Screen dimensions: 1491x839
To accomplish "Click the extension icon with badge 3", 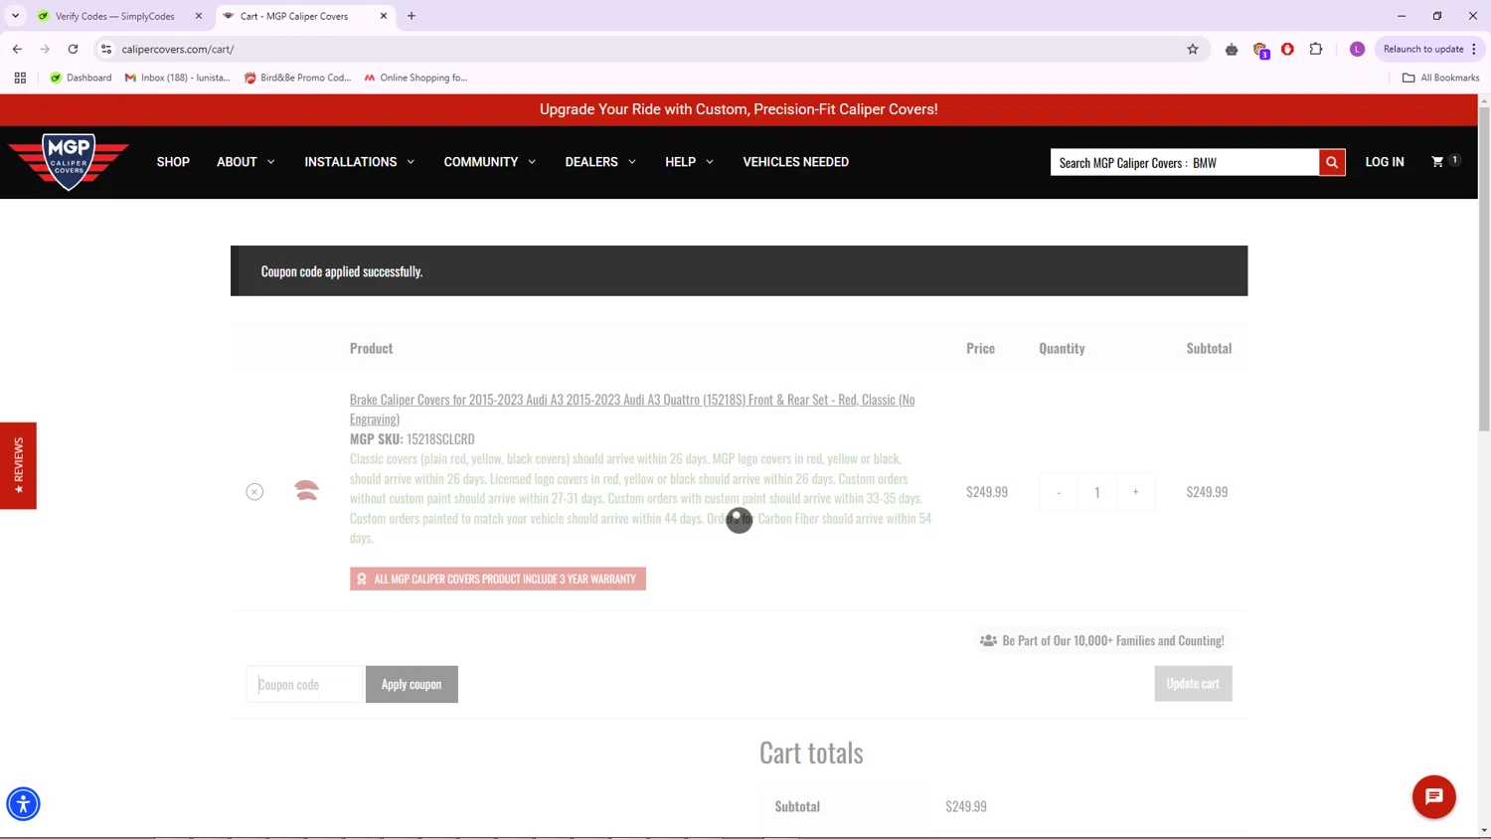I will [x=1260, y=50].
